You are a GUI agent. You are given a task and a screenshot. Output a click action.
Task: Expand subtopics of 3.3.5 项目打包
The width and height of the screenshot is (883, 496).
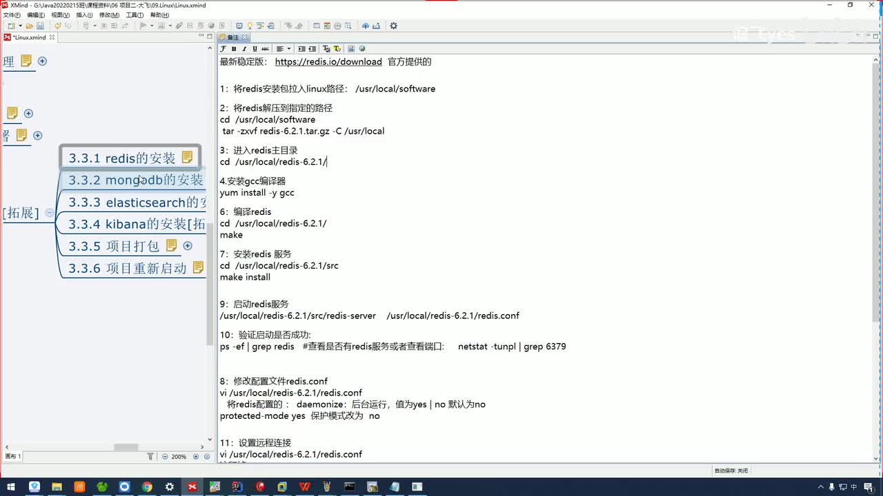pos(188,246)
